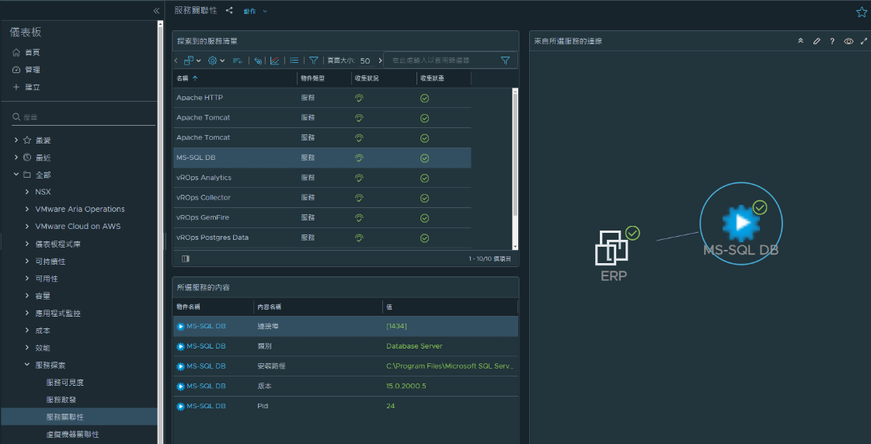The width and height of the screenshot is (871, 444).
Task: Open the 管理 dashboard management entry
Action: (26, 70)
